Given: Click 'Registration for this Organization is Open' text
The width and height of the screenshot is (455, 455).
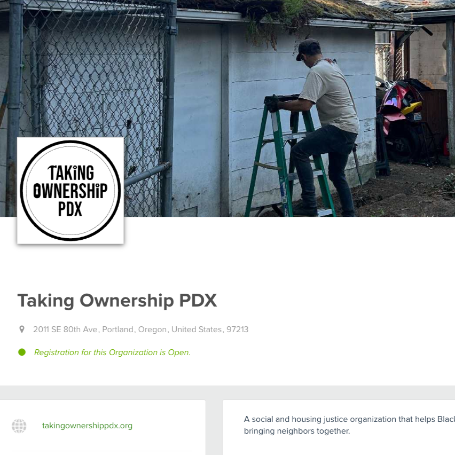Looking at the screenshot, I should click(112, 352).
